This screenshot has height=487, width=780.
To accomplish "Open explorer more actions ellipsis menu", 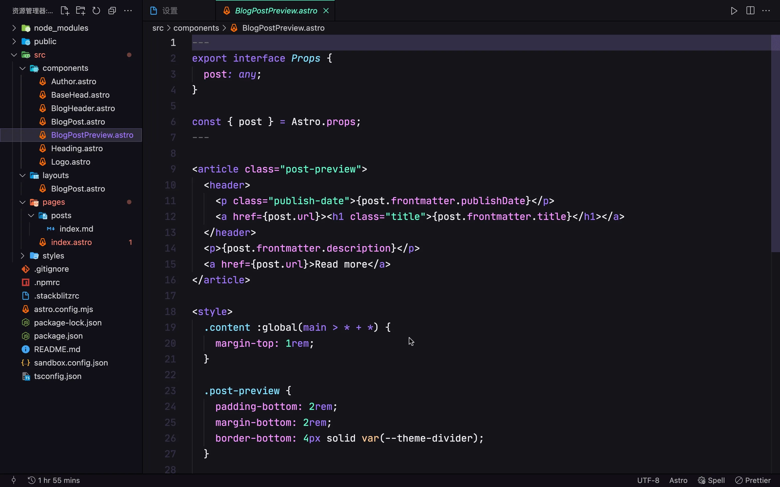I will (128, 11).
